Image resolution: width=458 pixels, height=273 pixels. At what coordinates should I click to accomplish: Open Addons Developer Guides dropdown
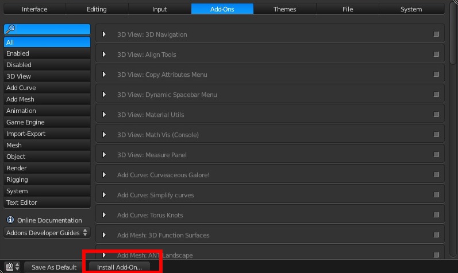pos(47,233)
